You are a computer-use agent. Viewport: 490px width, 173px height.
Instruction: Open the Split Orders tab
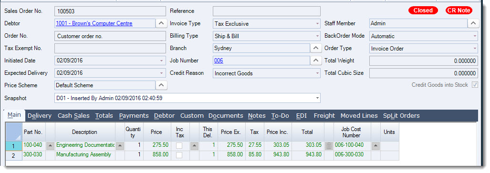click(401, 115)
